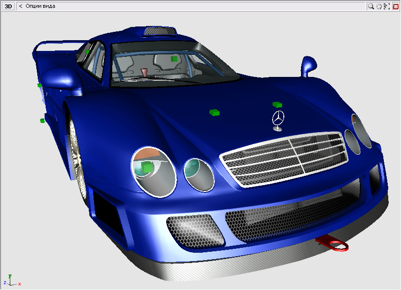Image resolution: width=401 pixels, height=290 pixels.
Task: Activate the rotate view tool with dashed frame
Action: point(387,6)
